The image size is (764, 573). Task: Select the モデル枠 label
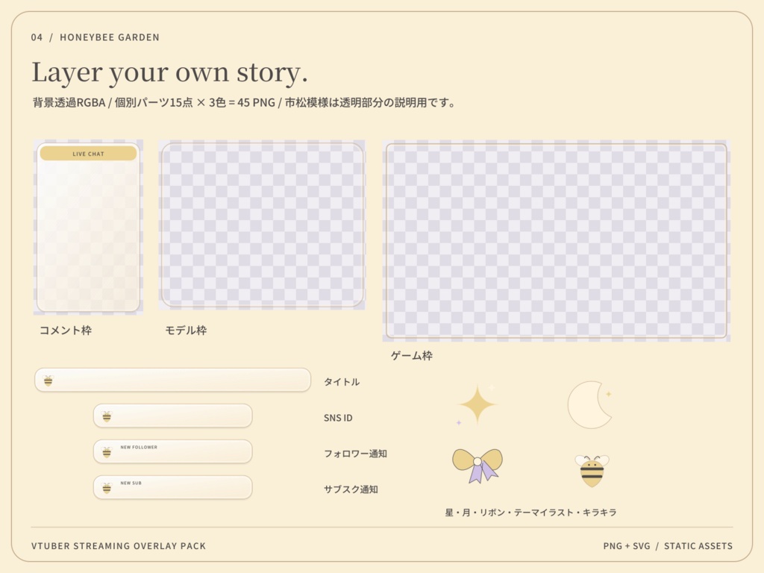point(186,331)
